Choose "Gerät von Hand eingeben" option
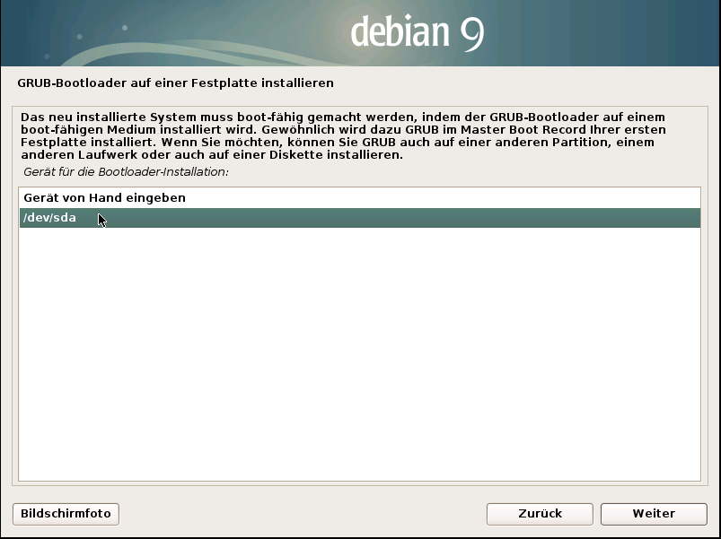 (x=104, y=197)
